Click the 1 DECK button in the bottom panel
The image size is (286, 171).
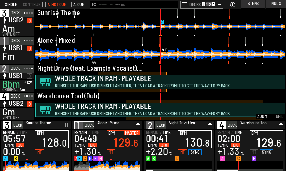point(84,125)
